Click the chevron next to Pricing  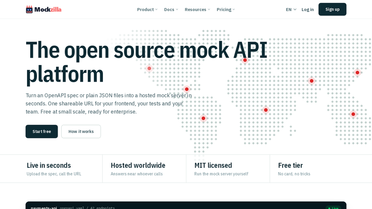click(x=234, y=10)
